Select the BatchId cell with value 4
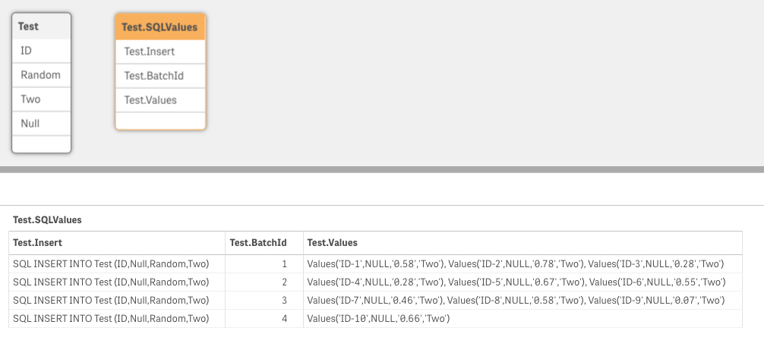Viewport: 764px width, 353px height. coord(264,318)
